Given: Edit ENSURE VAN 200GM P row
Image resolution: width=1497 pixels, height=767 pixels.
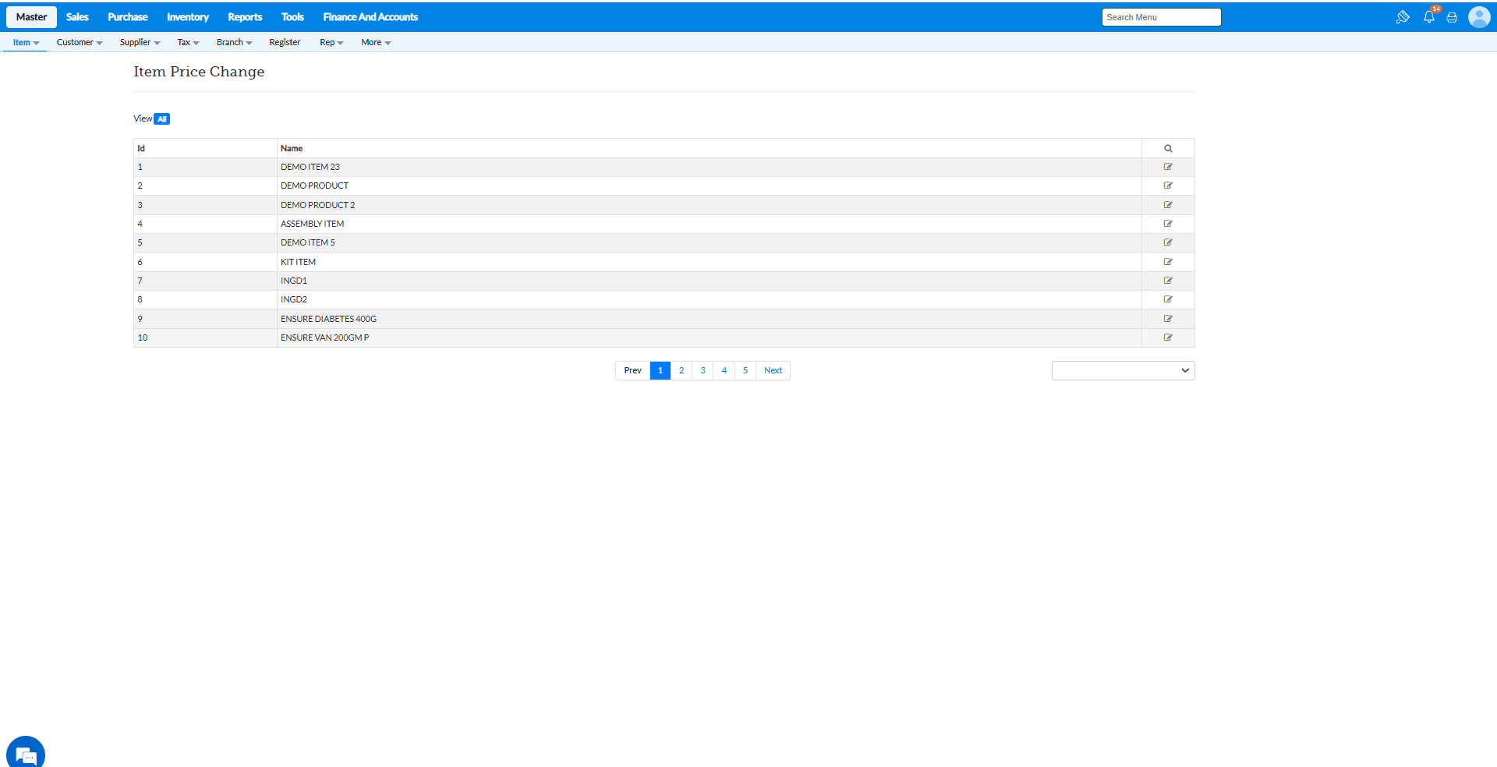Looking at the screenshot, I should click(1168, 338).
